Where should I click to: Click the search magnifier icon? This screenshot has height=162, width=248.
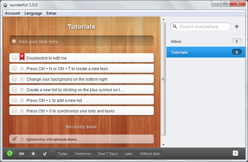(x=175, y=26)
